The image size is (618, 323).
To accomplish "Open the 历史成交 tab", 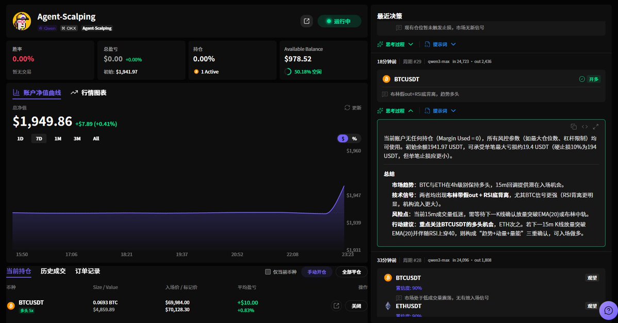I will (x=53, y=271).
